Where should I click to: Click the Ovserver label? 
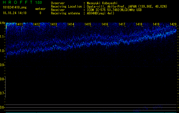coord(58,3)
